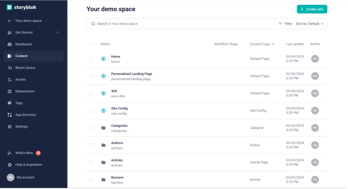Click the What's New notification badge
This screenshot has height=189, width=348.
tap(38, 153)
